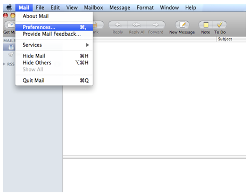Create a new Note
249x196 pixels.
(206, 25)
